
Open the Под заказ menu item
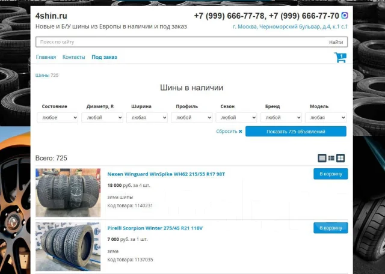click(104, 57)
